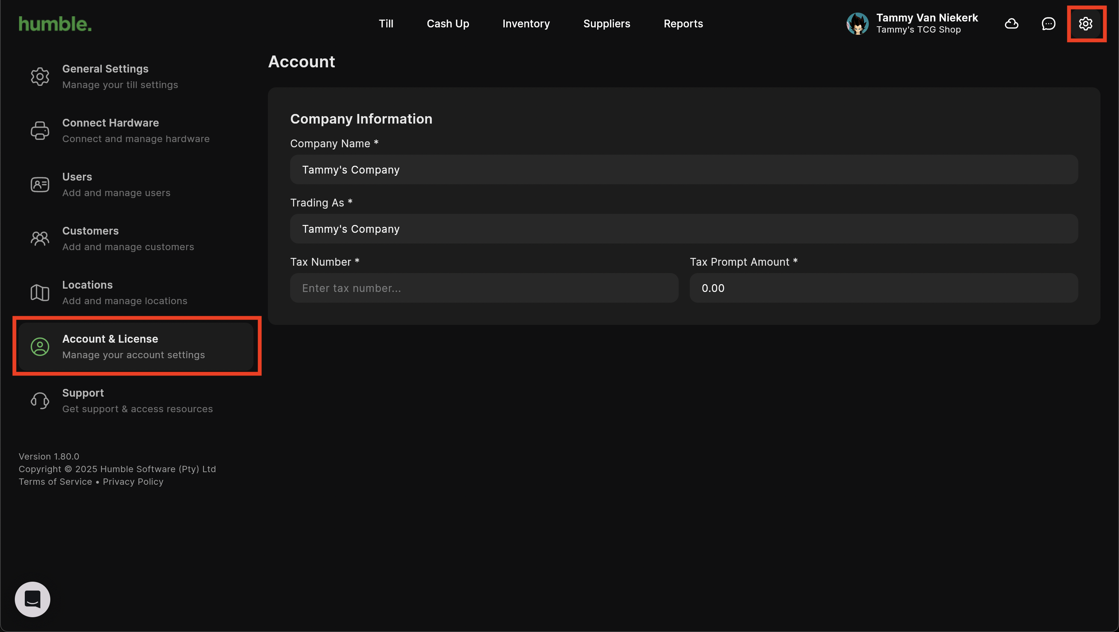This screenshot has width=1119, height=632.
Task: Open the Till tab
Action: tap(386, 23)
